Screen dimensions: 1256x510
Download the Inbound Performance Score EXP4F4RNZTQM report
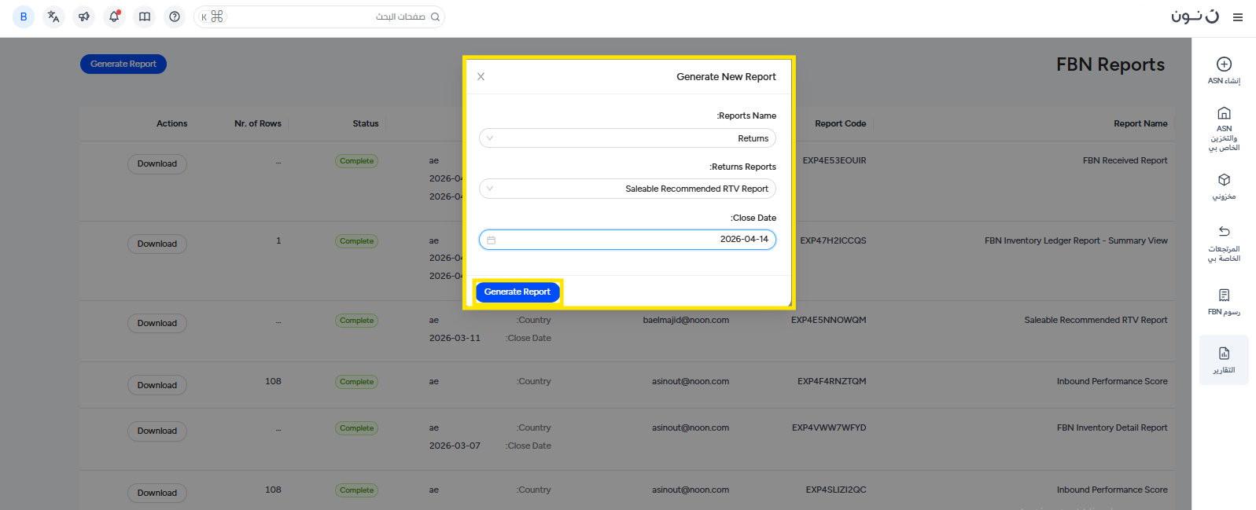pyautogui.click(x=157, y=385)
